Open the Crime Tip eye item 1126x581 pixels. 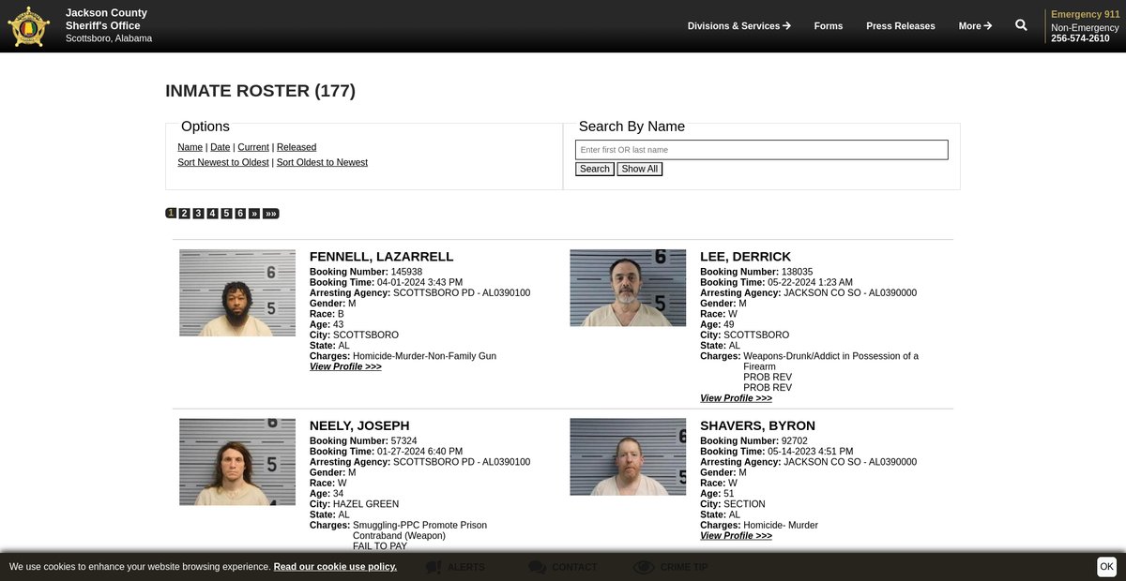[x=670, y=567]
